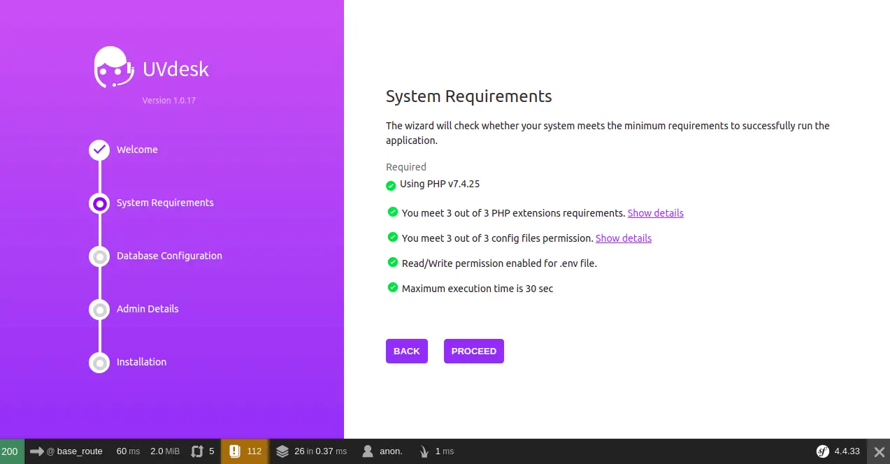Screen dimensions: 890x464
Task: Click 'Maximum execution time is 30 sec' text
Action: 478,289
